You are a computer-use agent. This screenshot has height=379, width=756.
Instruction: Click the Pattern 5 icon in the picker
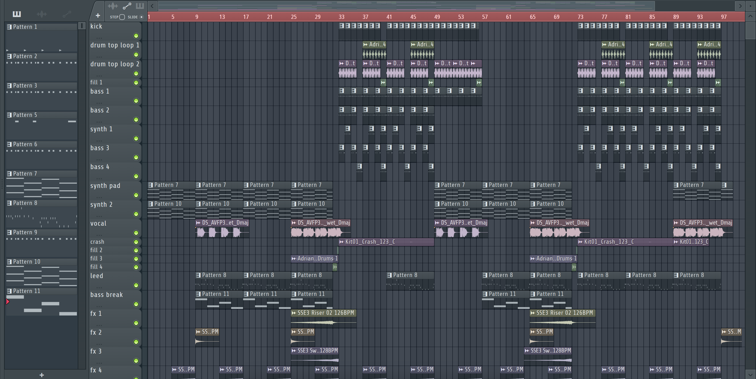click(x=9, y=115)
